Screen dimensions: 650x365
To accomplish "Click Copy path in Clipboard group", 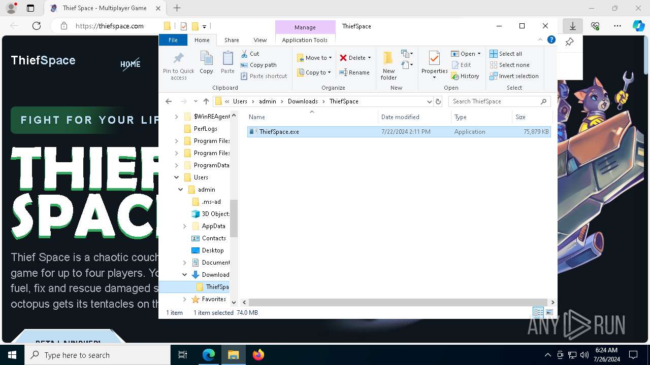I will (258, 65).
